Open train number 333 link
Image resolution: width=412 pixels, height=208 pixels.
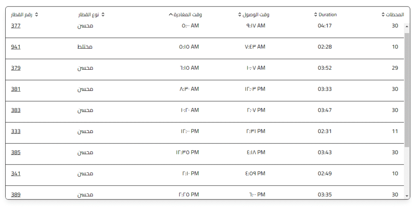coord(16,131)
